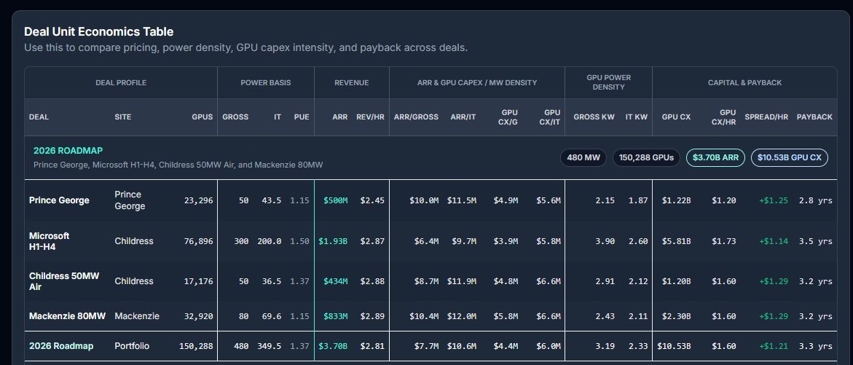This screenshot has width=853, height=365.
Task: Click the GROSS power column header
Action: click(x=235, y=117)
